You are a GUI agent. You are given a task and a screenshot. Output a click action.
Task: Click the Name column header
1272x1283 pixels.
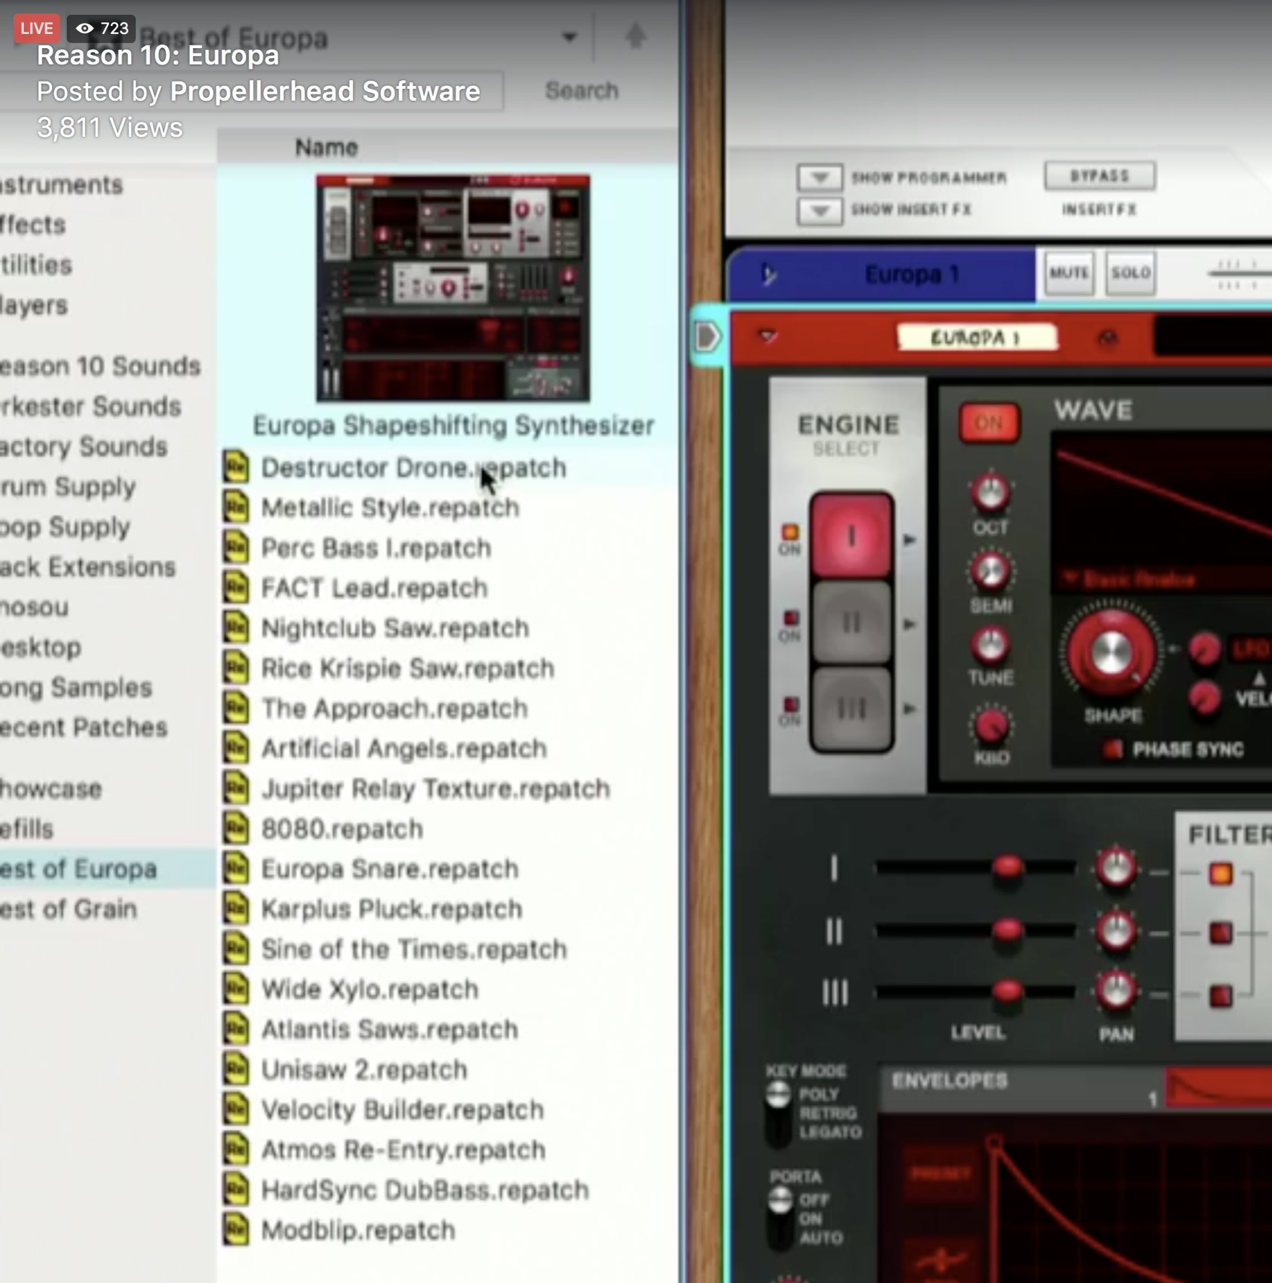(x=326, y=147)
